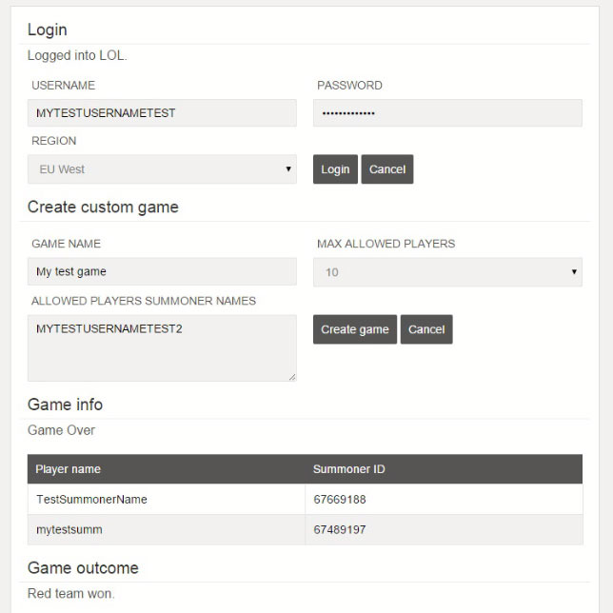
Task: Click the Summoner ID column header
Action: (x=349, y=469)
